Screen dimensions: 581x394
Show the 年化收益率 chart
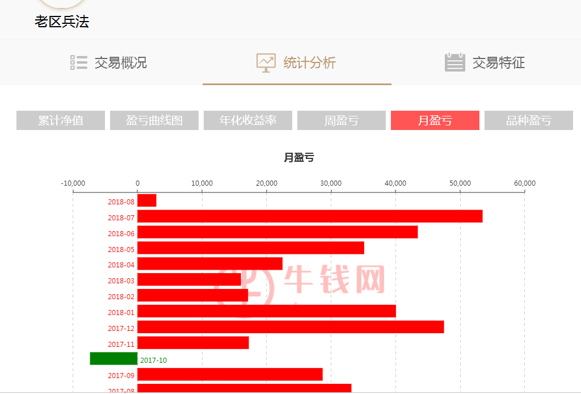[x=247, y=120]
